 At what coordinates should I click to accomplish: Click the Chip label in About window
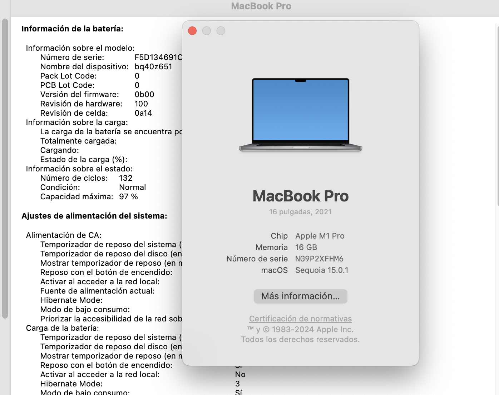(279, 236)
